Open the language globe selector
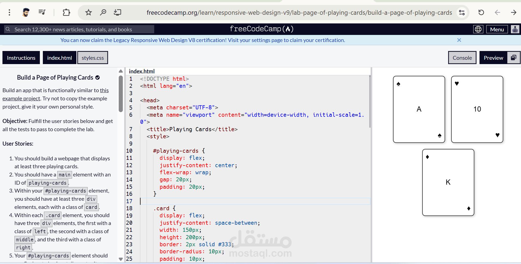521x264 pixels. pyautogui.click(x=478, y=29)
